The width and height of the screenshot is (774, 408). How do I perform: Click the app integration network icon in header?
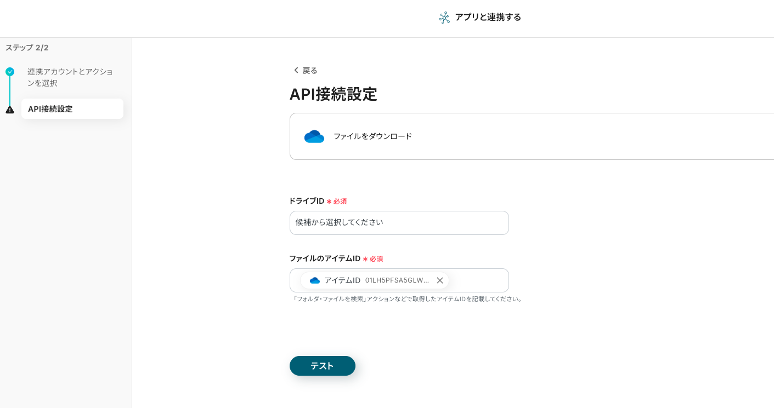[444, 18]
